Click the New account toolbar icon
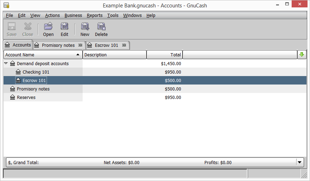310x181 pixels. pos(85,27)
